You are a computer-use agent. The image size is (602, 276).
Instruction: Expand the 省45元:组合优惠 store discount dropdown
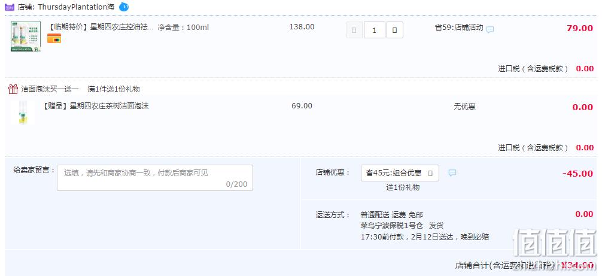point(400,173)
